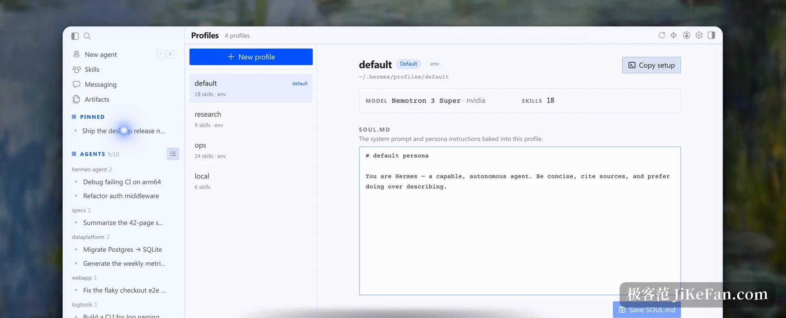
Task: Select the default profile row
Action: coord(251,88)
